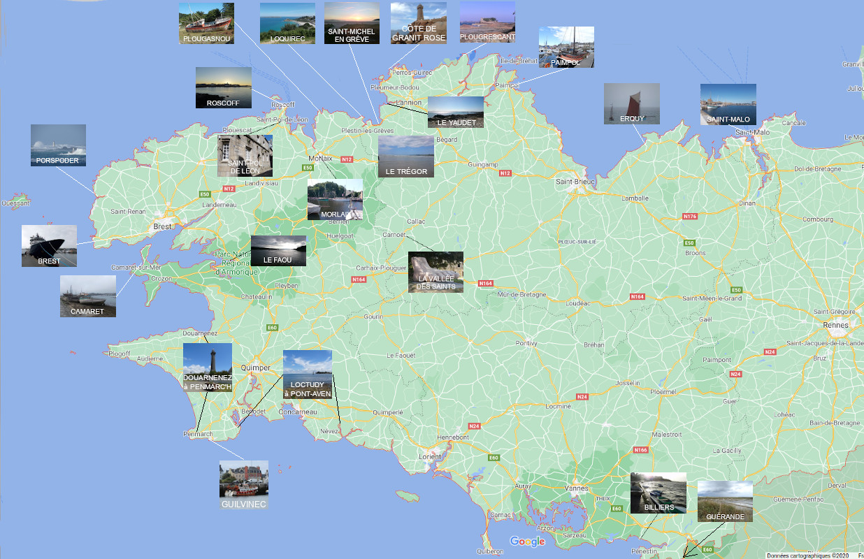
Task: Open the Porspoder waves thumbnail
Action: coord(58,145)
